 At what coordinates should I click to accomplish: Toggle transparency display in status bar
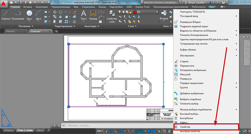pyautogui.click(x=154, y=131)
